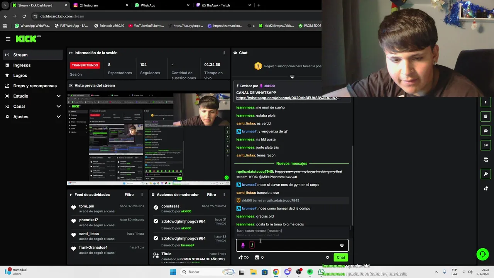Open chat settings gear icon
494x278 pixels.
point(328,258)
